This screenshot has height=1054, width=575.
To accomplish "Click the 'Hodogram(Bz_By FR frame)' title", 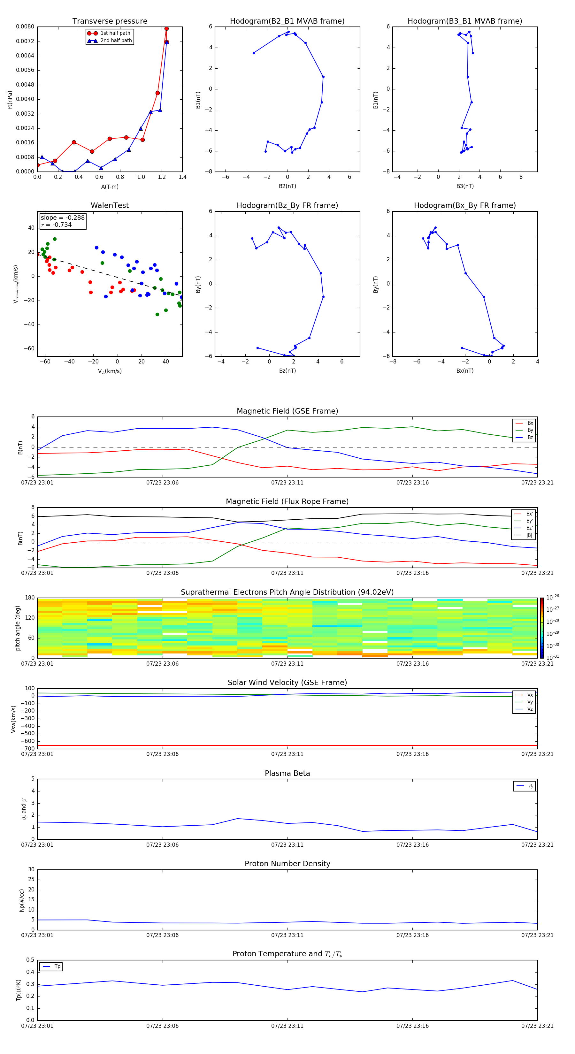I will [287, 205].
